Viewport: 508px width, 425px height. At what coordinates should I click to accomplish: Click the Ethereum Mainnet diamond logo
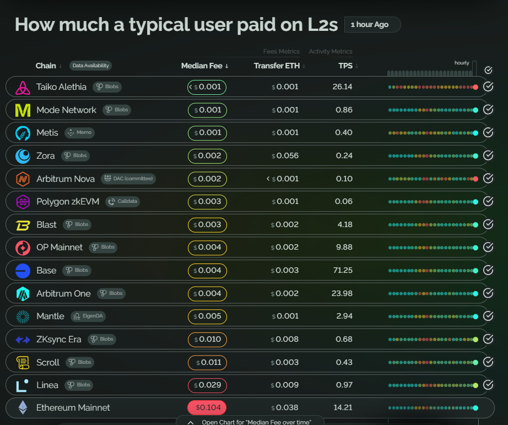coord(23,407)
